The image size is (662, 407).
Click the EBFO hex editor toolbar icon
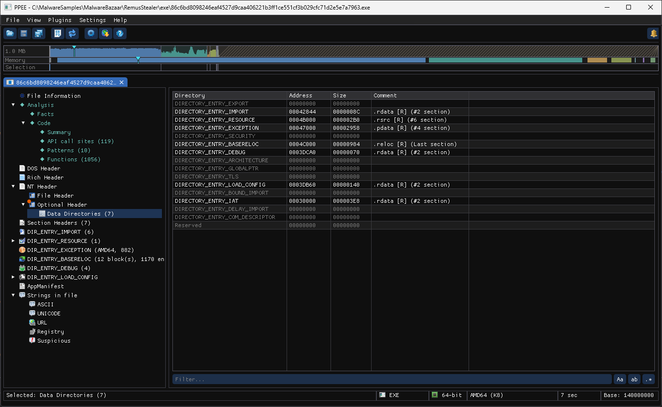point(58,33)
